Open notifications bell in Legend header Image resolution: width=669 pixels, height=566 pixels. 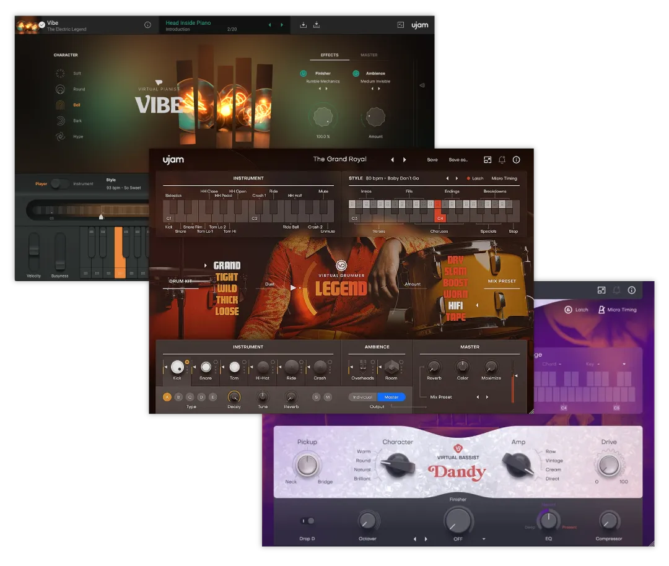(502, 160)
